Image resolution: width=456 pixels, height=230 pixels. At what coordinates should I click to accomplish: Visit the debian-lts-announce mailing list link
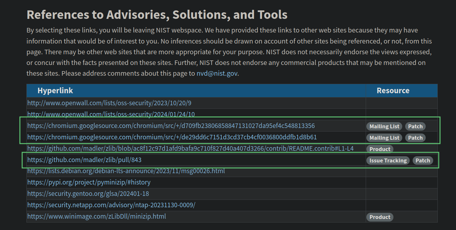point(126,171)
